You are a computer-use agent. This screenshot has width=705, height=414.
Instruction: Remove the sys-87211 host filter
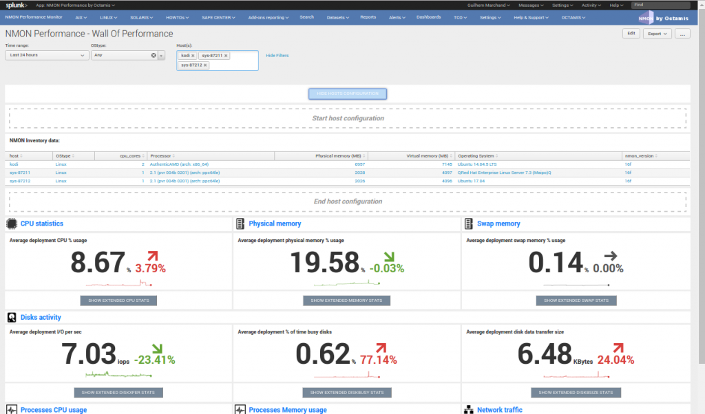point(224,54)
